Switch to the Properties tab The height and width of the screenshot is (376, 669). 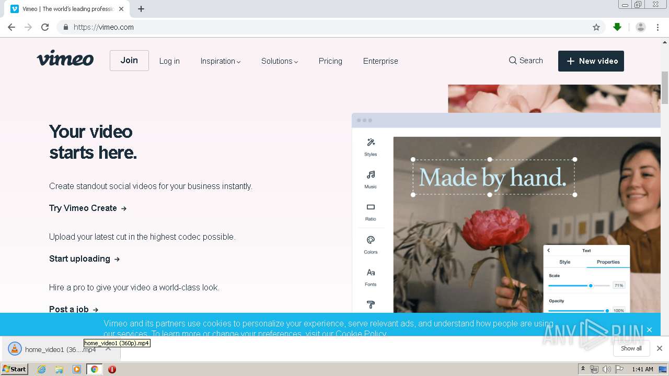(x=608, y=262)
